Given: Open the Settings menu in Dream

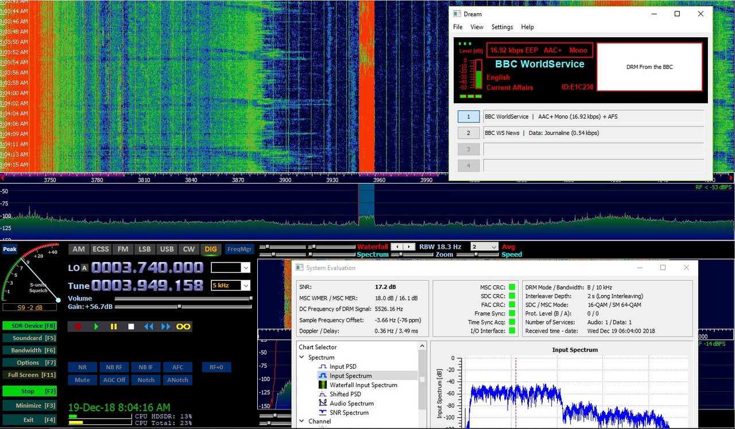Looking at the screenshot, I should coord(502,27).
